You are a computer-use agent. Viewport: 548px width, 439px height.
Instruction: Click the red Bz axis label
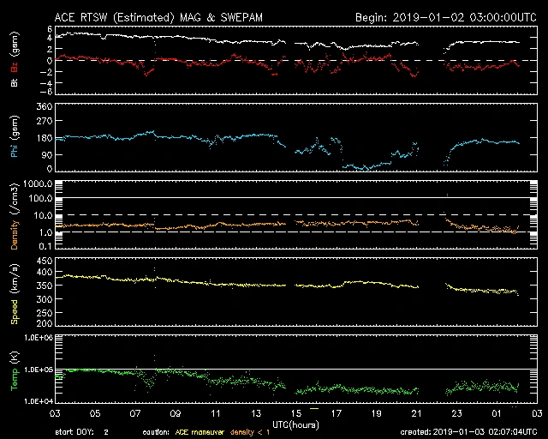[14, 69]
